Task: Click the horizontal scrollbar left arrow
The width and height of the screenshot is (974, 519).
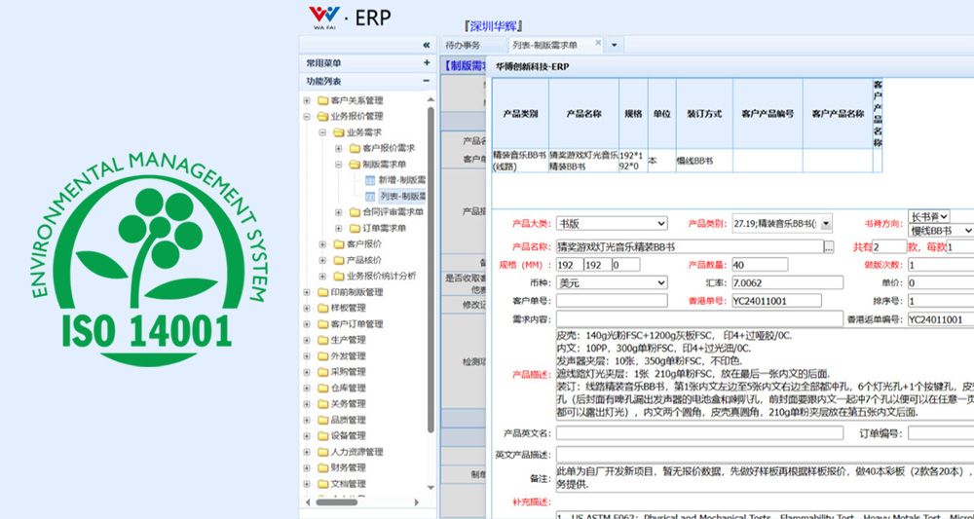Action: (307, 501)
